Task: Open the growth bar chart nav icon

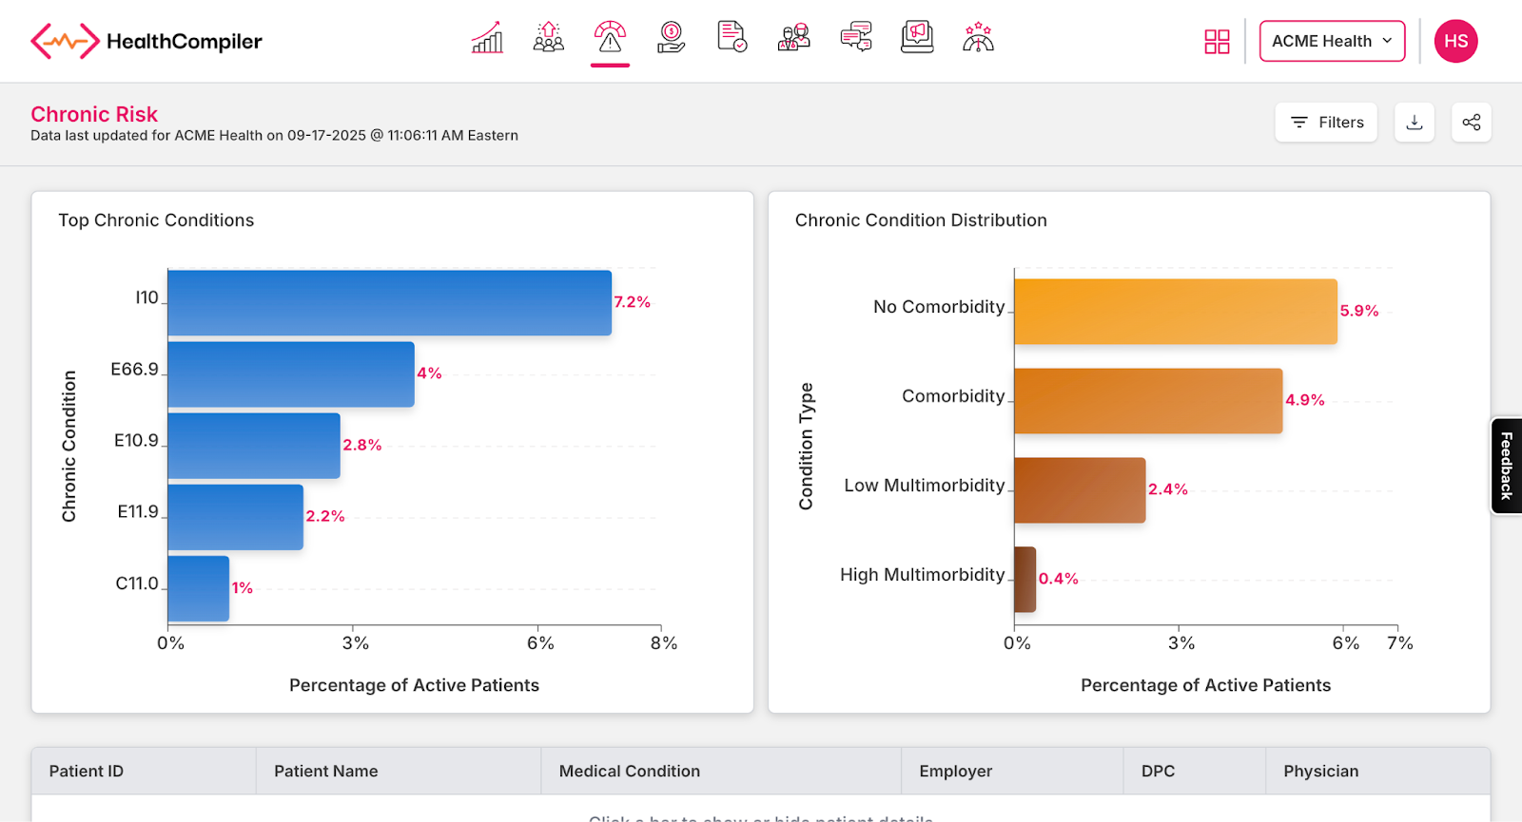Action: pos(487,38)
